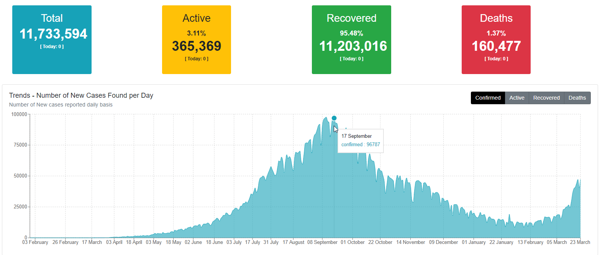
Task: Click the 03 February x-axis label
Action: tap(35, 242)
